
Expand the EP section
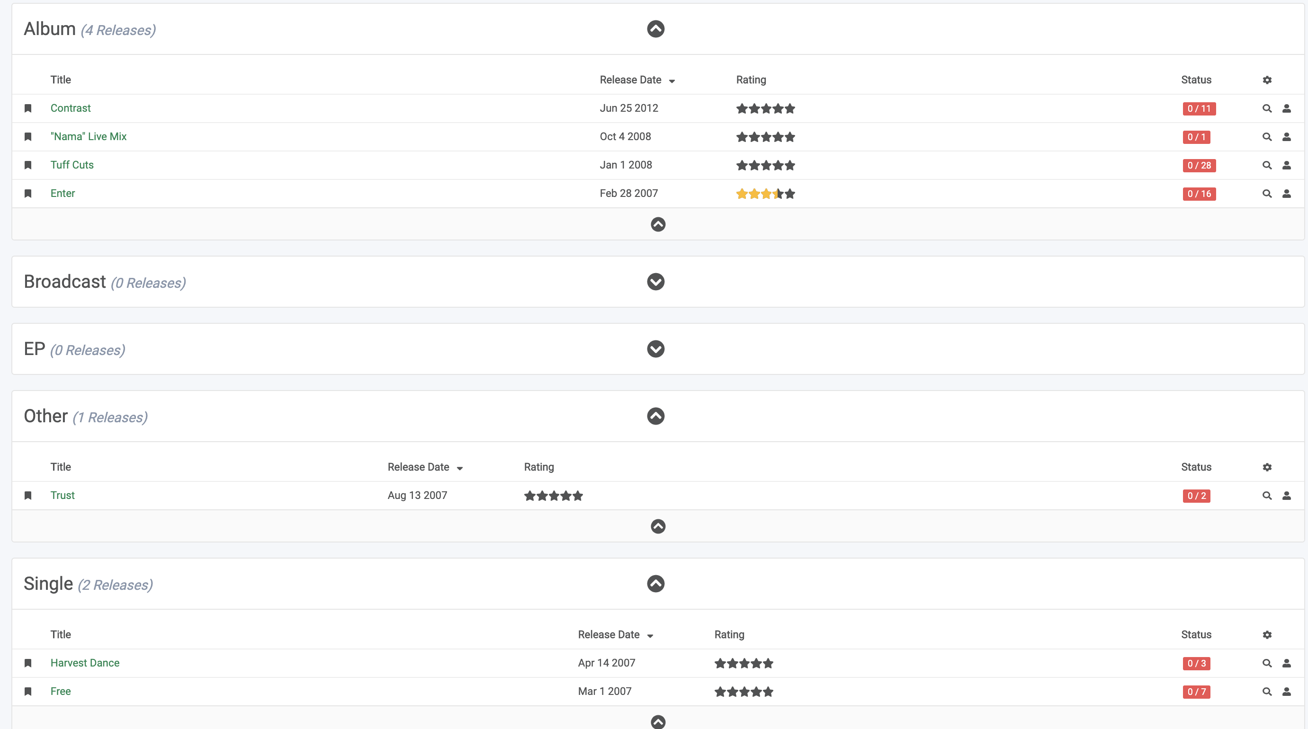655,349
